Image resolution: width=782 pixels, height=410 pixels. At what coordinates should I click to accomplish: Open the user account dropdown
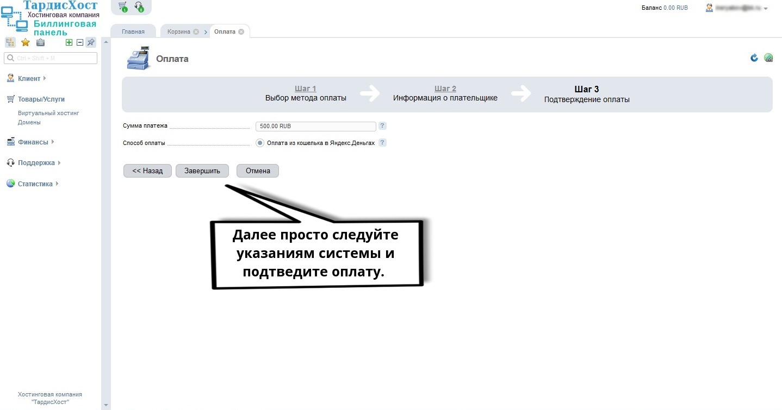(x=736, y=8)
